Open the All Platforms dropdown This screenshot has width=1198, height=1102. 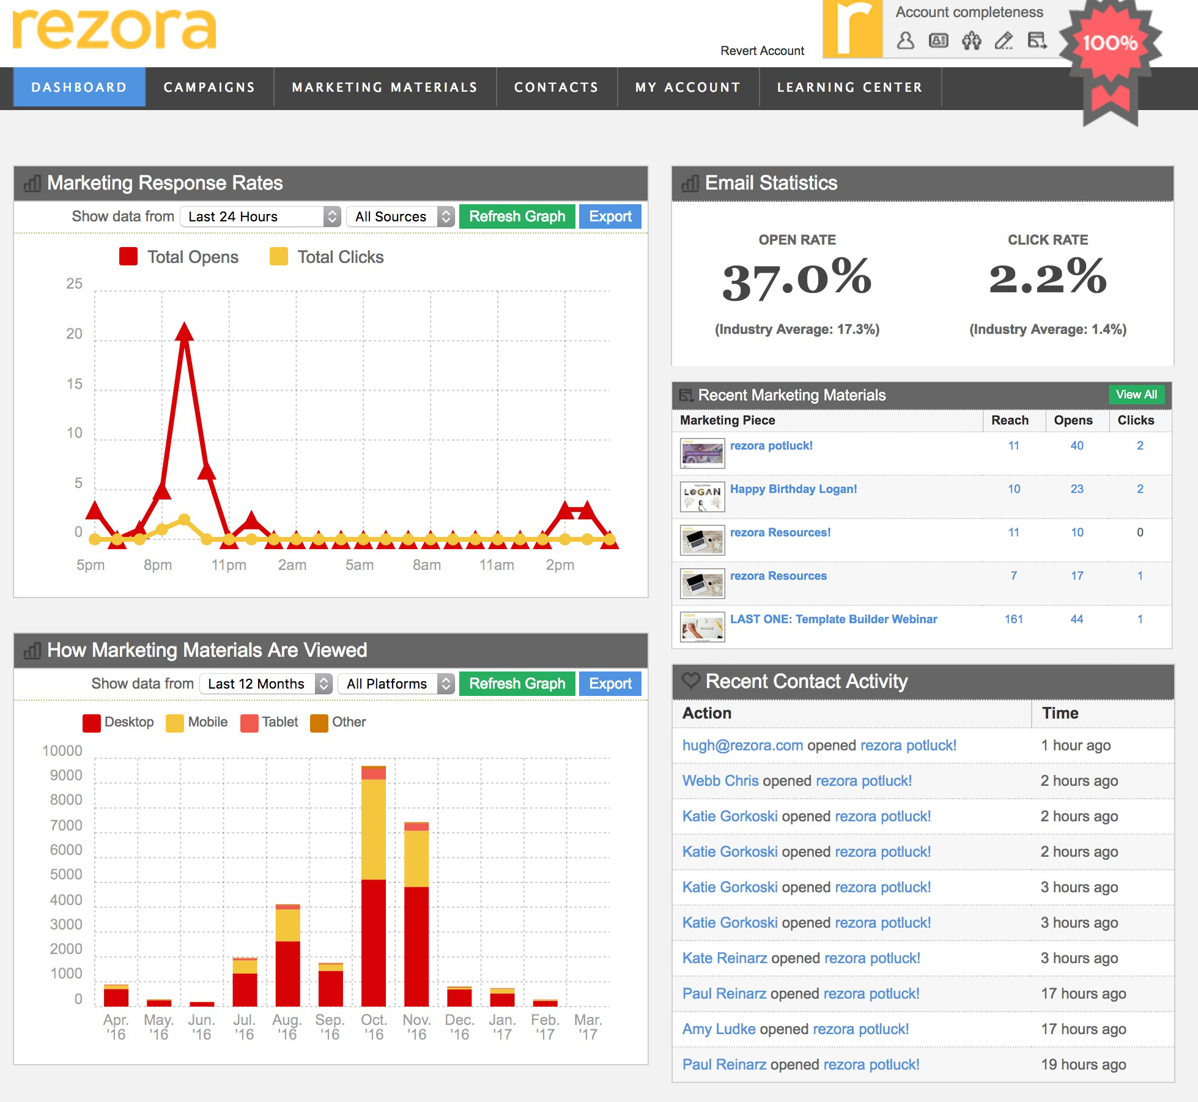pos(397,684)
